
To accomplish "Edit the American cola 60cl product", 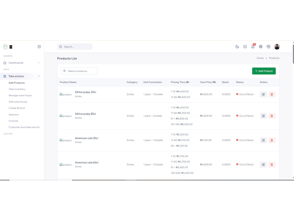I will pos(263,165).
